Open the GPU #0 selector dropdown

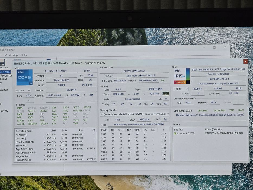point(181,89)
